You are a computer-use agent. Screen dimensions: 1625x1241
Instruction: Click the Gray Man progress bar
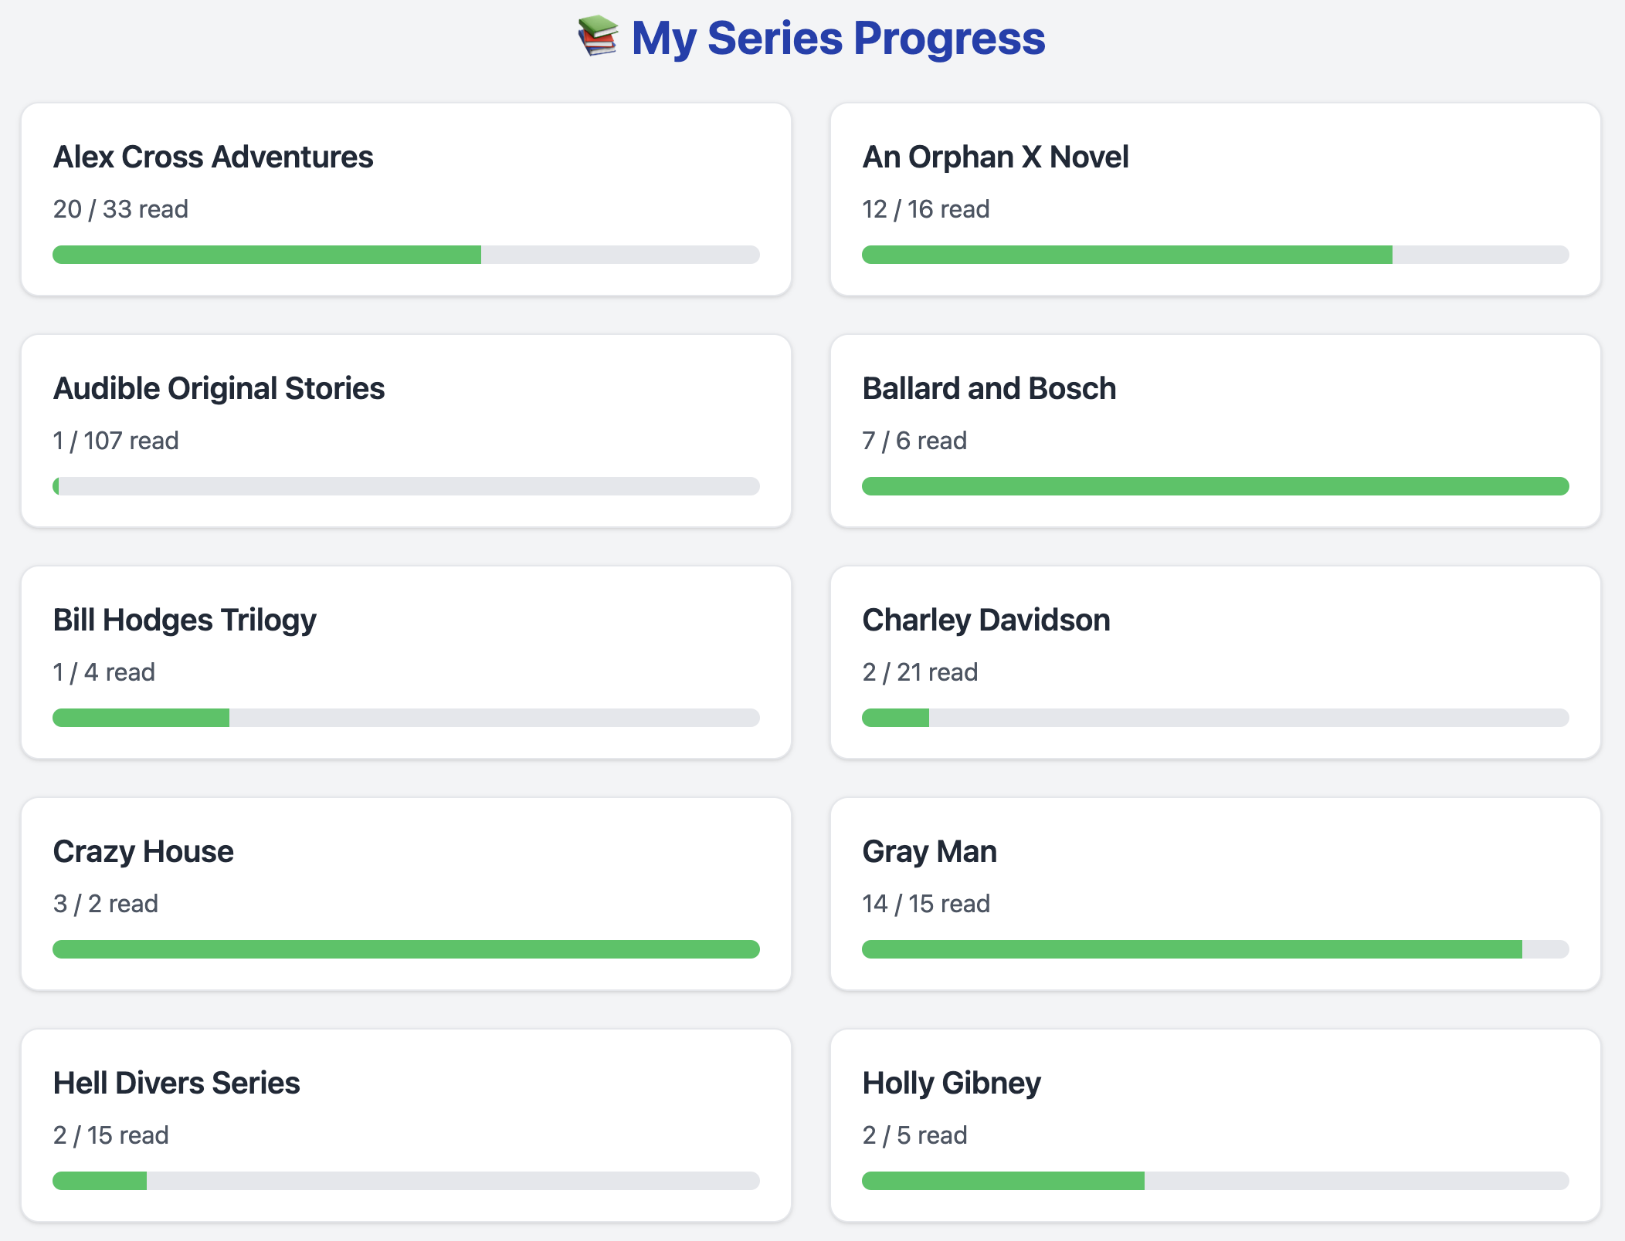tap(1215, 949)
